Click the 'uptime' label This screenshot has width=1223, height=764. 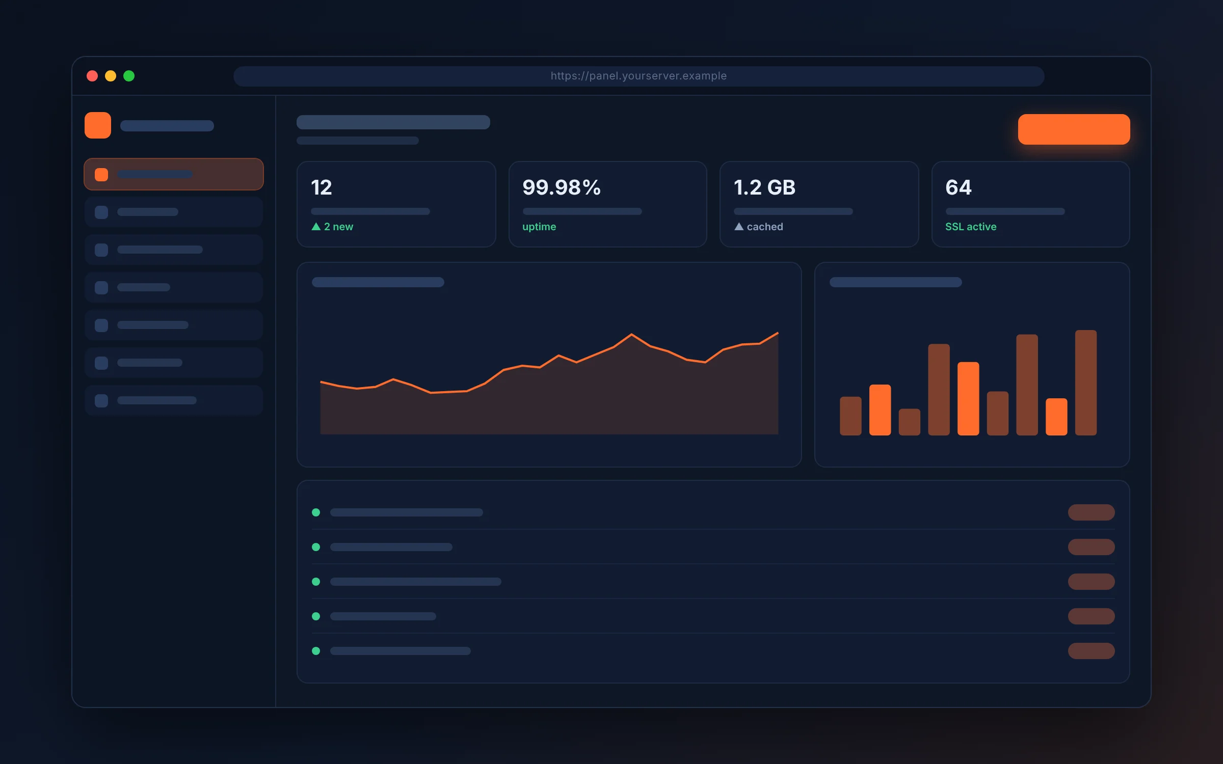[539, 227]
